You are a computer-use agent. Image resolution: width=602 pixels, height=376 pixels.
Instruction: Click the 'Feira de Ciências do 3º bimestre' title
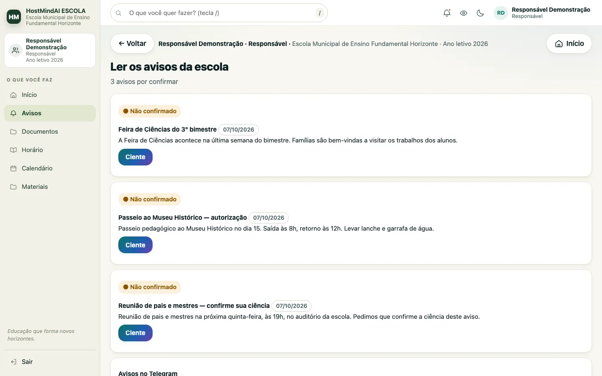[x=168, y=130]
